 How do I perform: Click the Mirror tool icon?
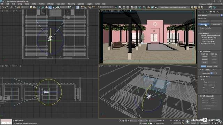116,7
